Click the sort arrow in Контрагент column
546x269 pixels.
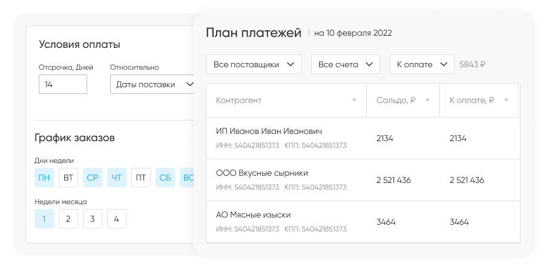tap(354, 101)
